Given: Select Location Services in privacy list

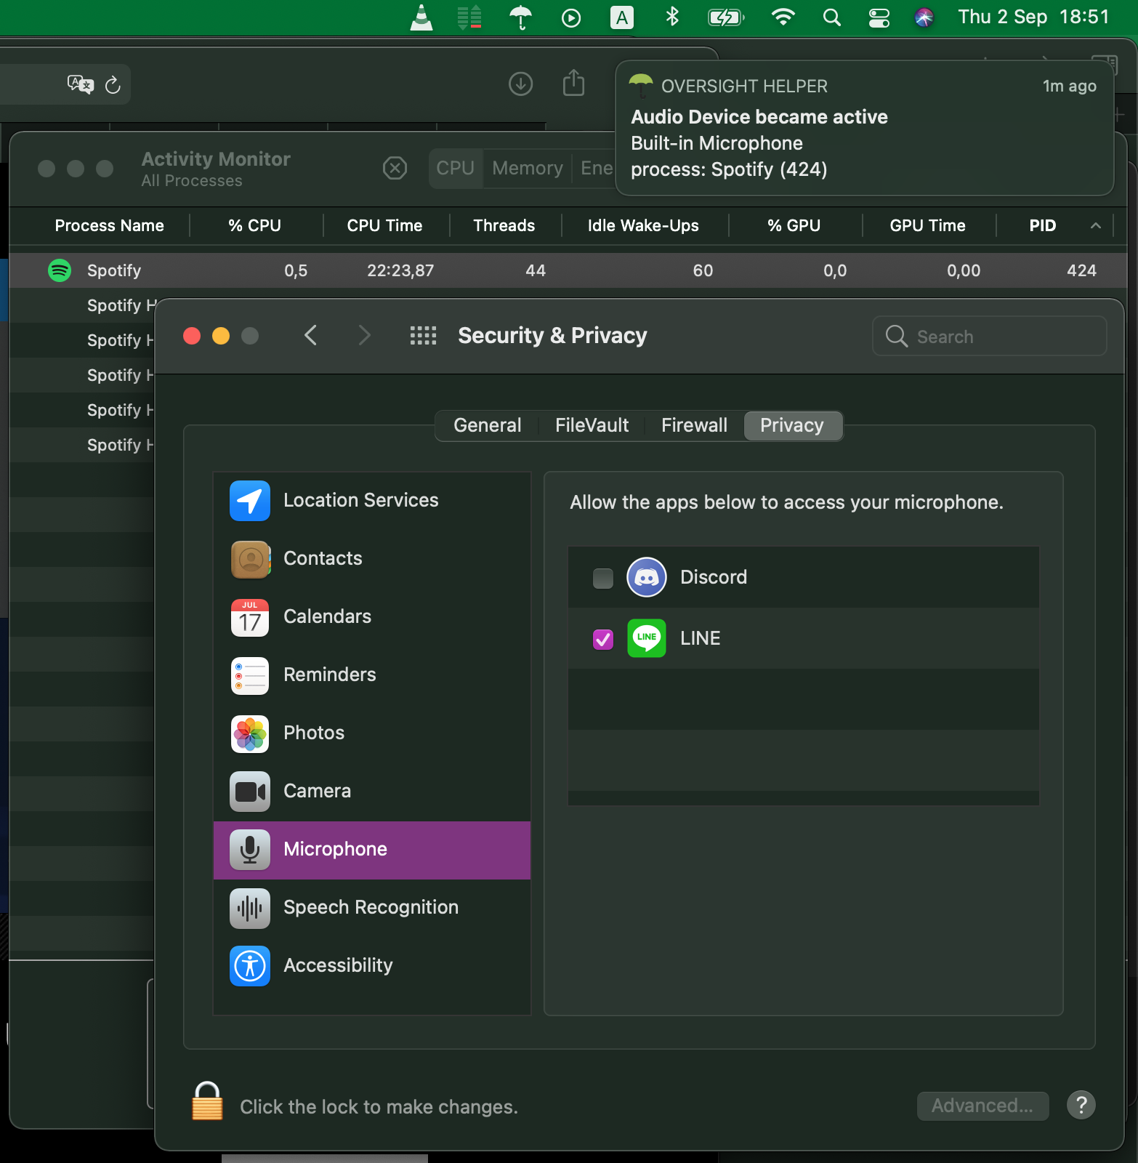Looking at the screenshot, I should 372,501.
